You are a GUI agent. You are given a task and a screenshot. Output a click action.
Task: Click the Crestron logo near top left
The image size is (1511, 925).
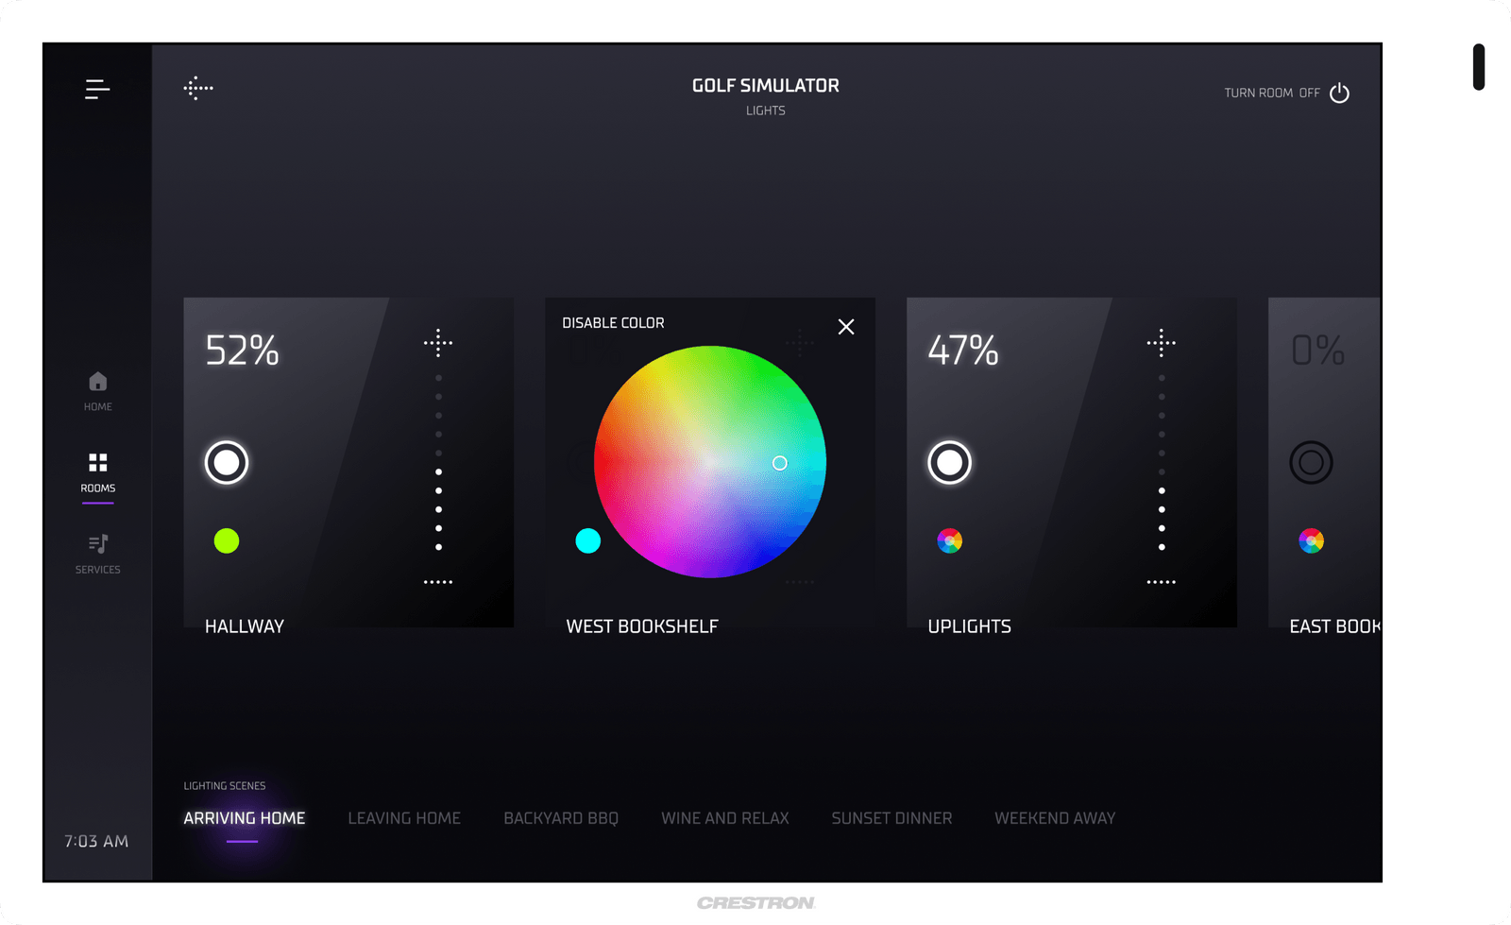tap(197, 88)
